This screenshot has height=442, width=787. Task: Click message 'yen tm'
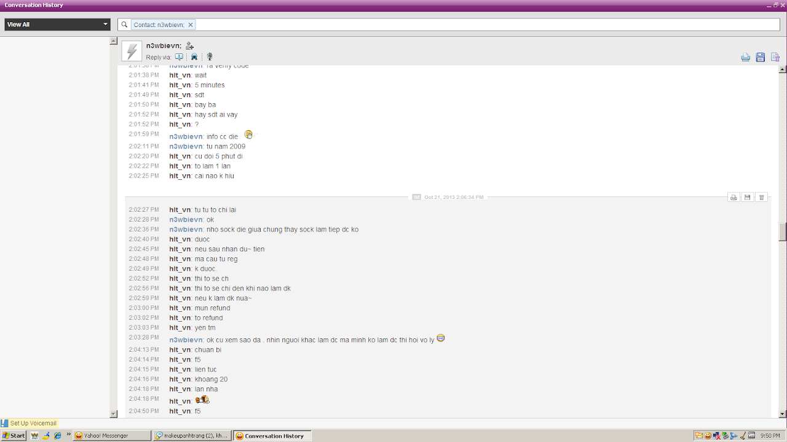[x=205, y=328]
